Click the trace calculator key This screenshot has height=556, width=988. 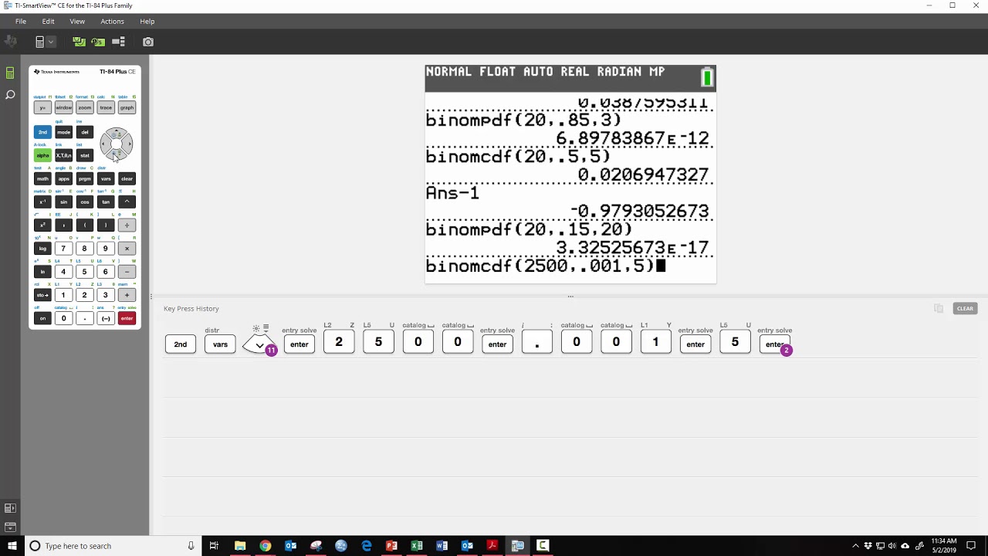(x=106, y=107)
